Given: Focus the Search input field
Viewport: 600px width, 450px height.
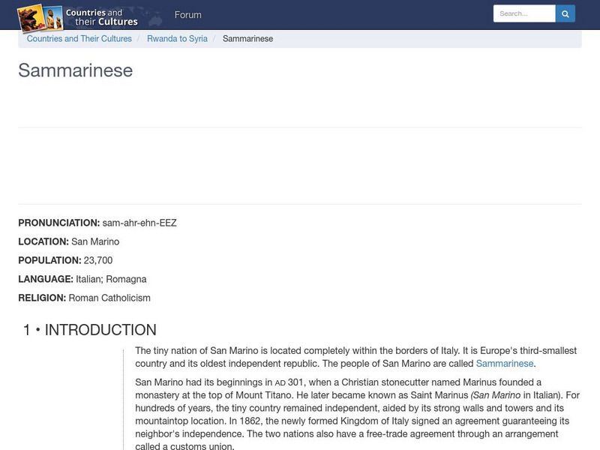Looking at the screenshot, I should [524, 13].
